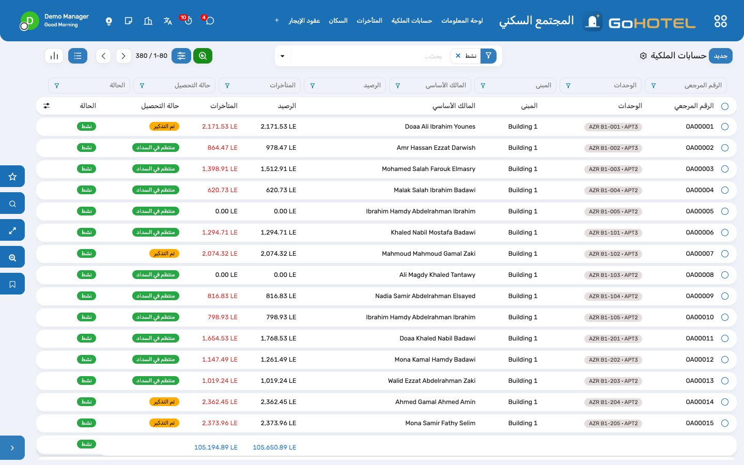Click the building company icon in the header
This screenshot has width=744, height=465.
click(148, 21)
